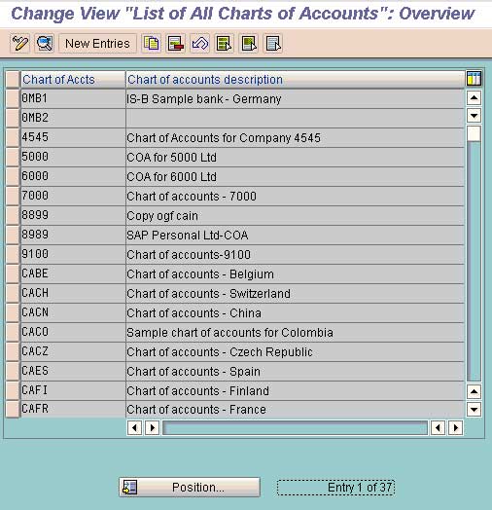Select the row marker for 0MB1
The height and width of the screenshot is (510, 492).
[13, 99]
